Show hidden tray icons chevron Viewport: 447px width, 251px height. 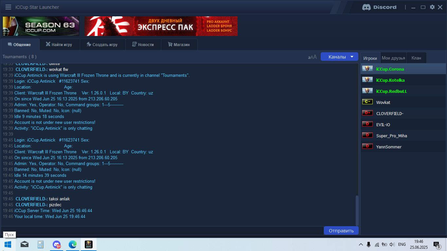pyautogui.click(x=361, y=244)
